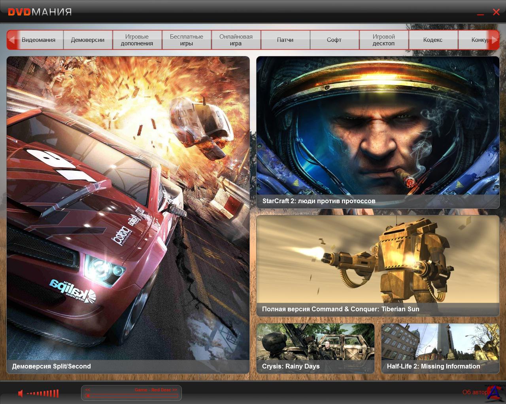Viewport: 506px width, 404px height.
Task: Click the DVD Мания logo
Action: pyautogui.click(x=40, y=12)
